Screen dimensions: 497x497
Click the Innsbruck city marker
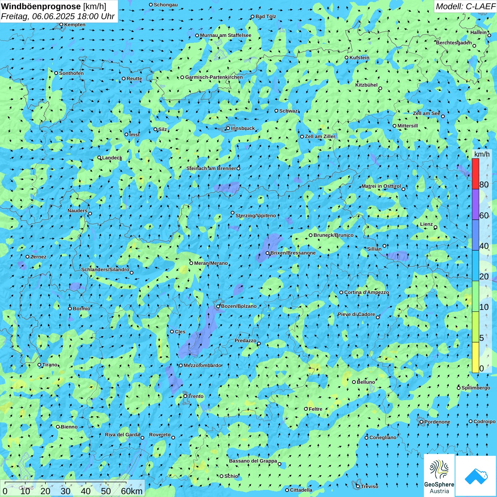(228, 128)
